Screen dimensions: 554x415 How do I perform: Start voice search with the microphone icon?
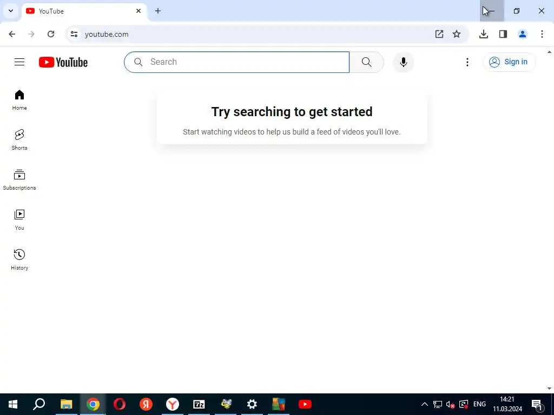403,62
